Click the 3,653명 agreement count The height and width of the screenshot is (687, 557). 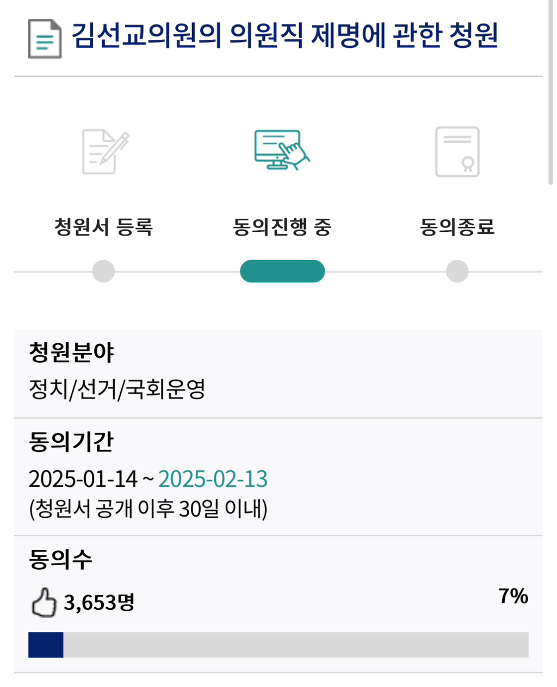[x=99, y=602]
